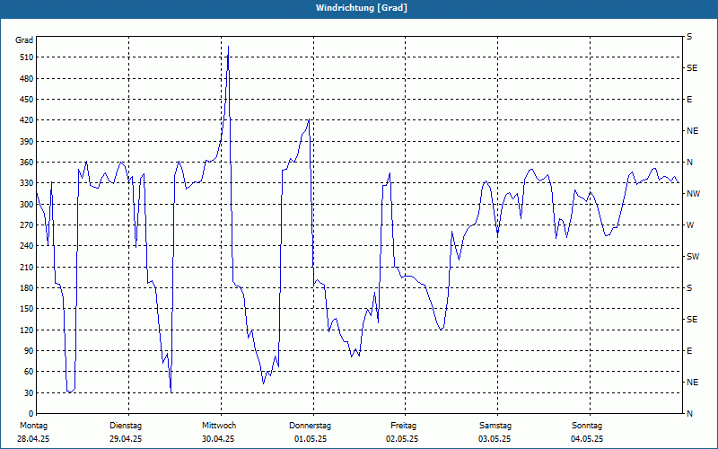Click the 04.05.25 date below Sonntag

click(587, 439)
